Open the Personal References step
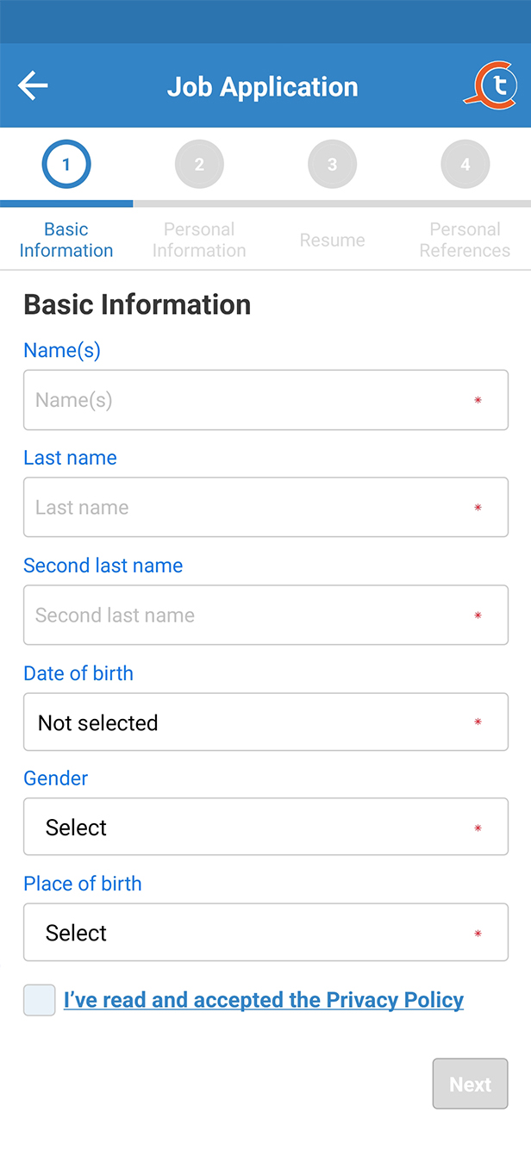531x1150 pixels. (x=465, y=240)
